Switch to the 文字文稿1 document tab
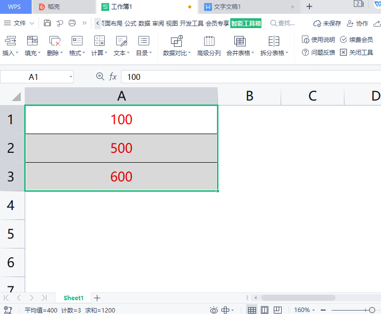The height and width of the screenshot is (314, 381). pyautogui.click(x=227, y=7)
